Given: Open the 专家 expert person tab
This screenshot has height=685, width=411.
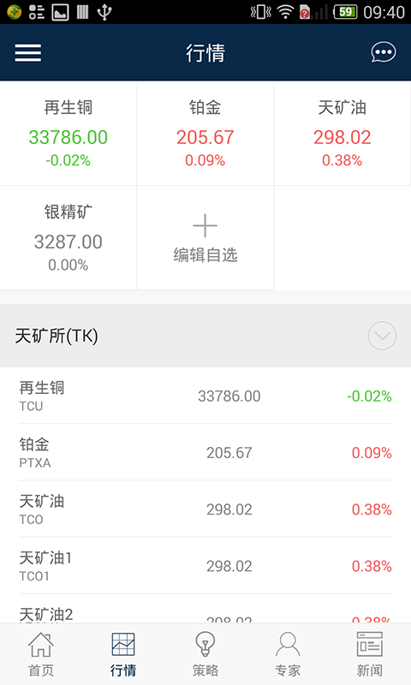Looking at the screenshot, I should [288, 654].
